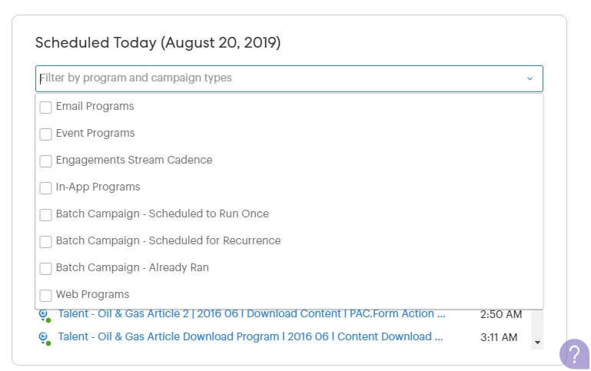
Task: Open Talent - Oil & Gas Article Download Program link
Action: [x=251, y=336]
